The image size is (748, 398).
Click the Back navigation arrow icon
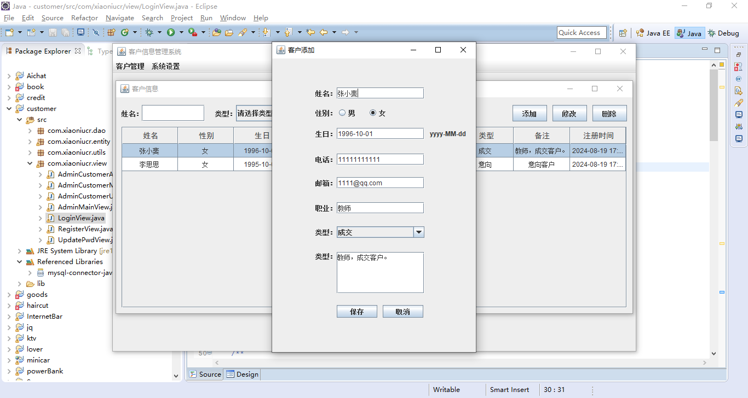point(324,33)
